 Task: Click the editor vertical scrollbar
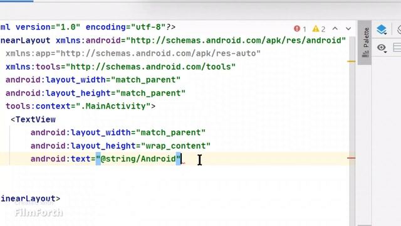coord(352,131)
